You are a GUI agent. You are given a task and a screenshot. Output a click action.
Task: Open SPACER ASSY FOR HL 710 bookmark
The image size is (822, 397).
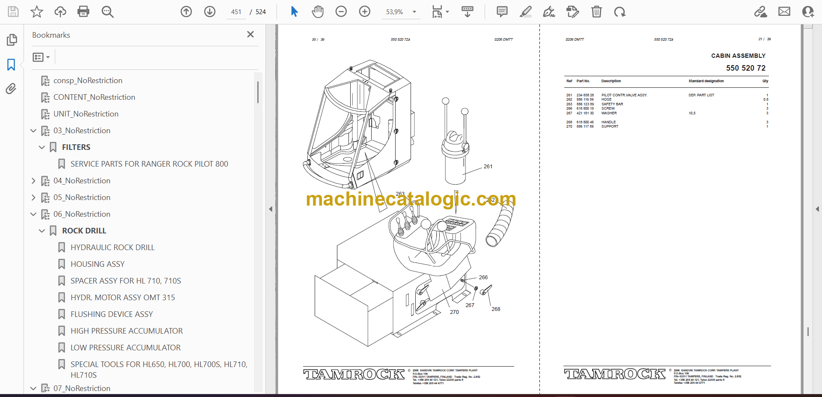coord(126,281)
